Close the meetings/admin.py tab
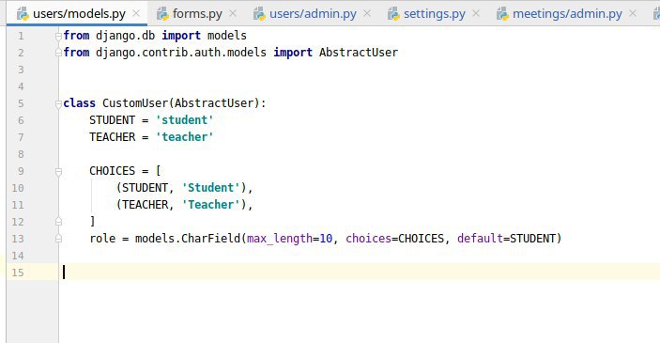The image size is (660, 343). 632,13
